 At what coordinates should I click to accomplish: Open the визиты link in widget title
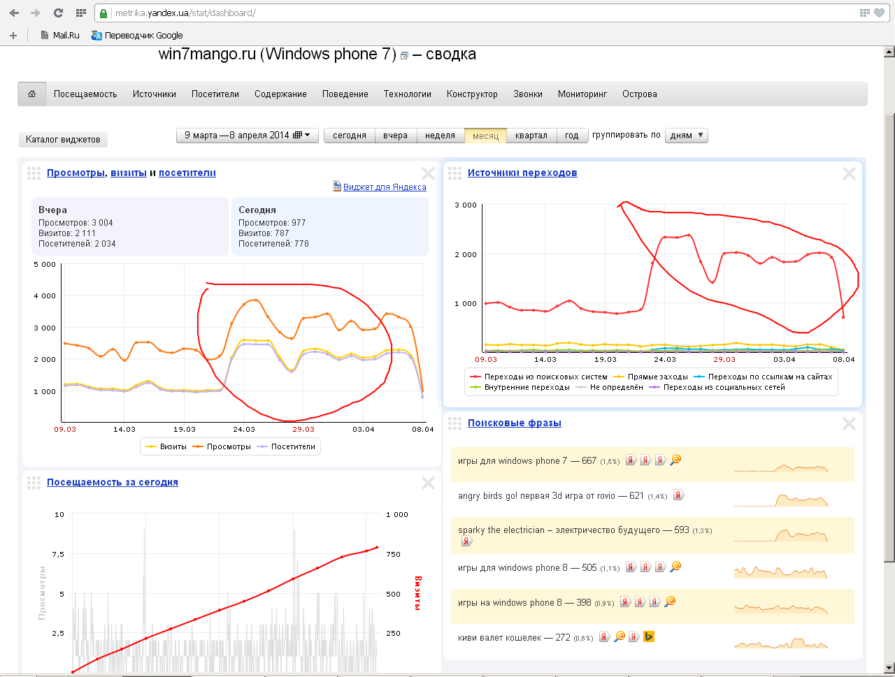[129, 173]
